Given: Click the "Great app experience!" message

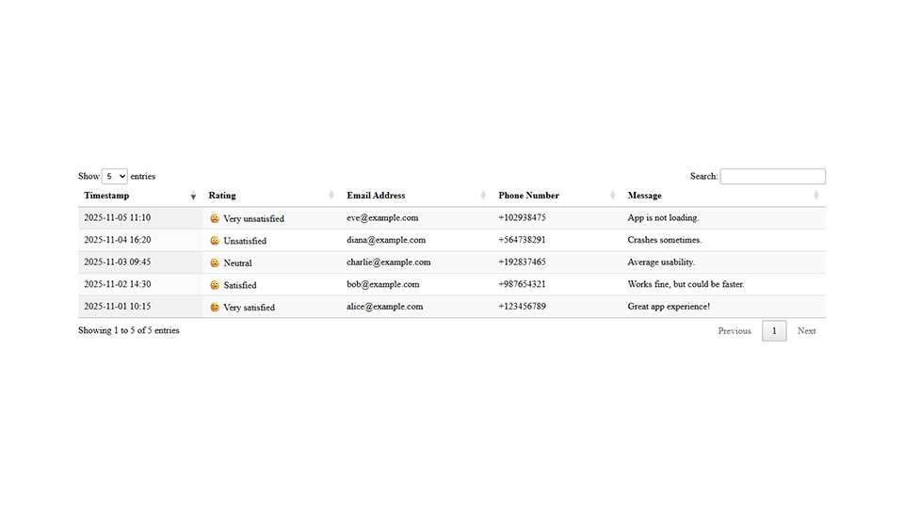Looking at the screenshot, I should coord(669,307).
